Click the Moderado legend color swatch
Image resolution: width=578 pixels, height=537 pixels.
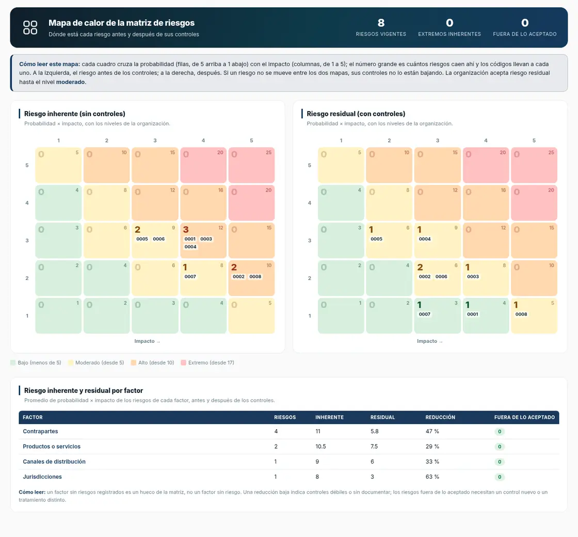tap(70, 362)
